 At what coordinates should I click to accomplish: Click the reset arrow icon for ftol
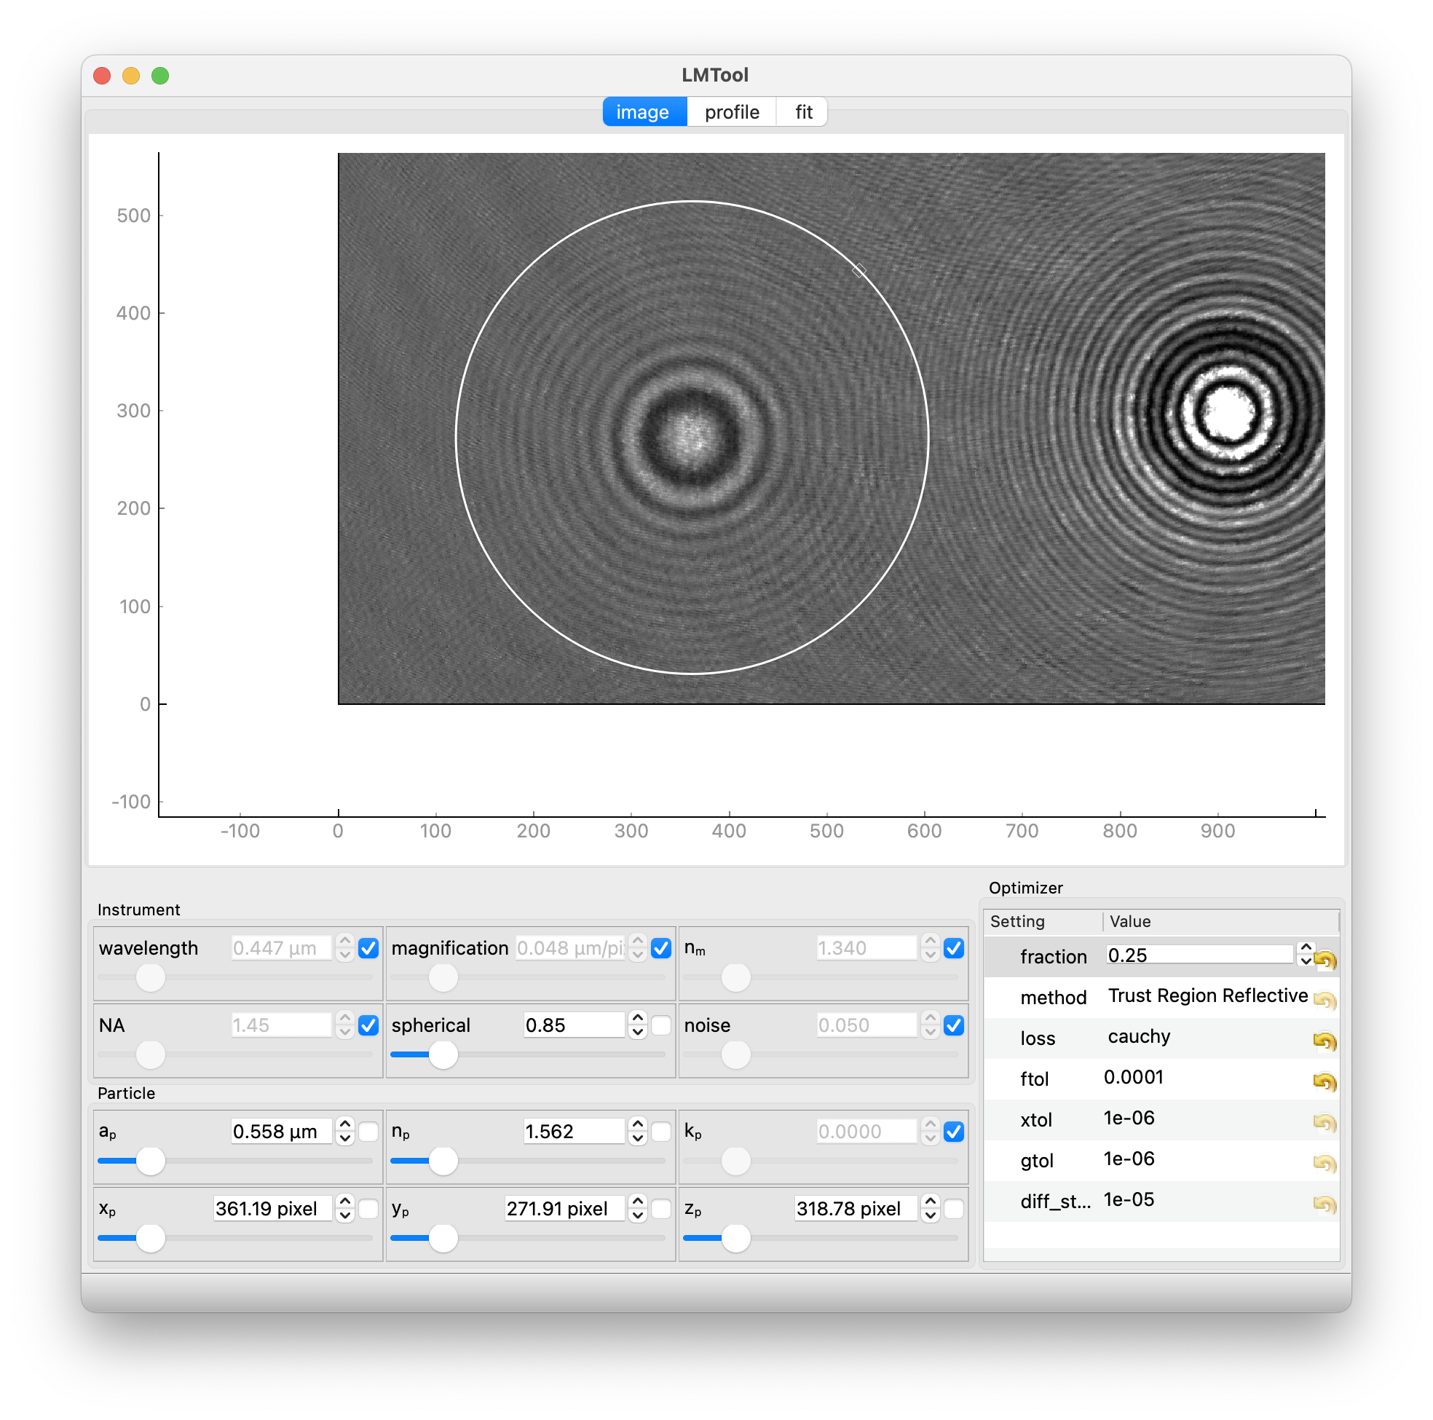(1324, 1081)
